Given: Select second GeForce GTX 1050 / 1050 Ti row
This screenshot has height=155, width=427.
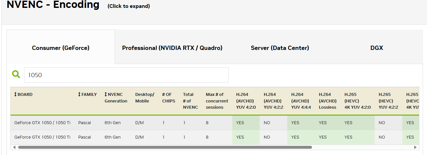Looking at the screenshot, I should click(x=42, y=137).
